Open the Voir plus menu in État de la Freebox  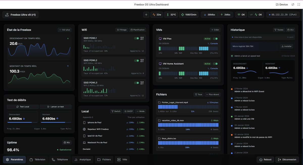(x=65, y=30)
